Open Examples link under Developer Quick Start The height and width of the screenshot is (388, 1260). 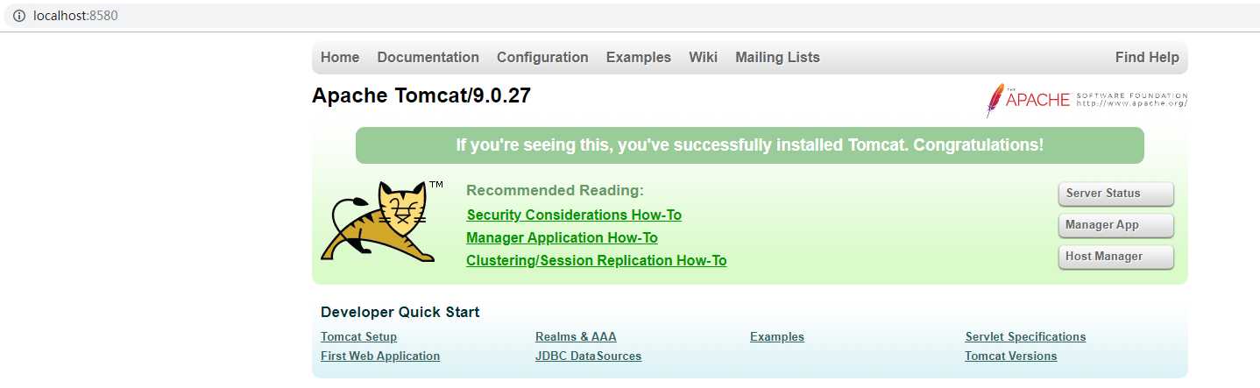tap(777, 337)
